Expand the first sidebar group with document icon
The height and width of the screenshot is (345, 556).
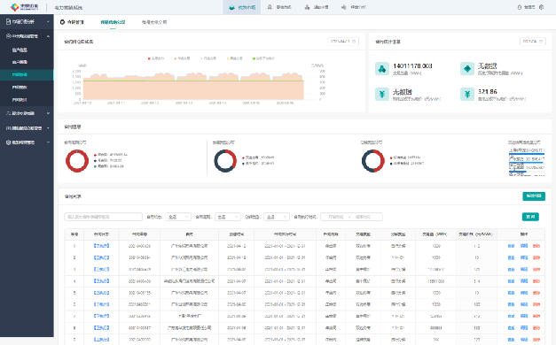tap(27, 21)
